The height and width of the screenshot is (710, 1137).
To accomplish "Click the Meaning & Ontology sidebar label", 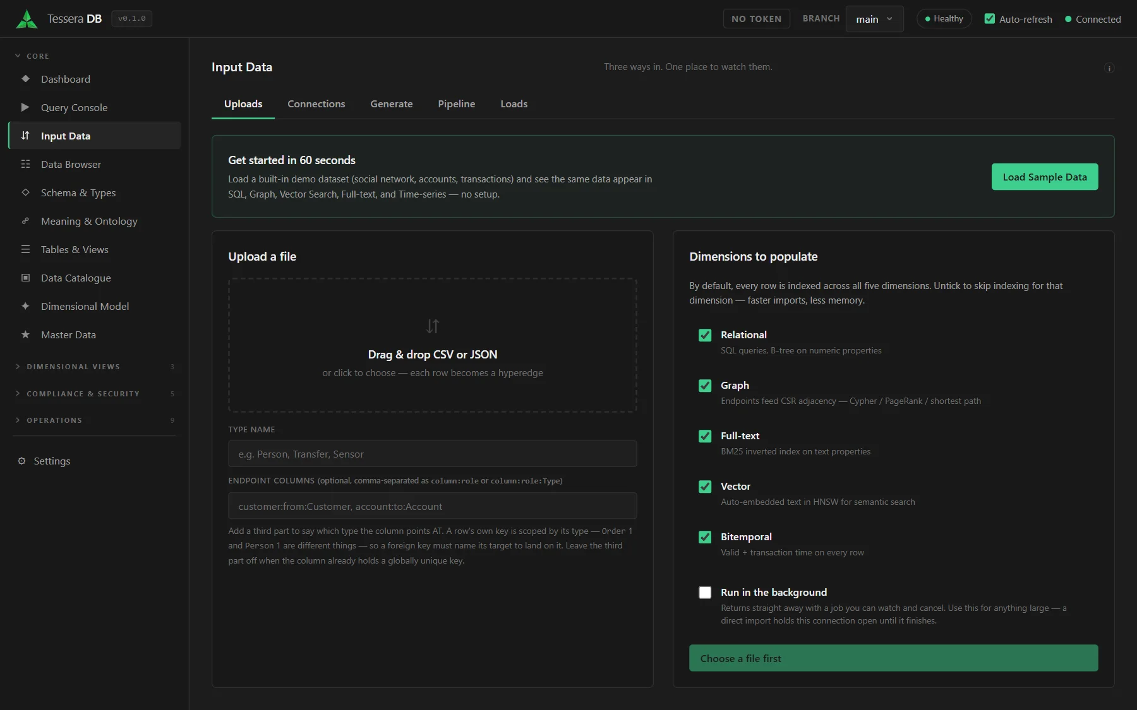I will pos(89,221).
